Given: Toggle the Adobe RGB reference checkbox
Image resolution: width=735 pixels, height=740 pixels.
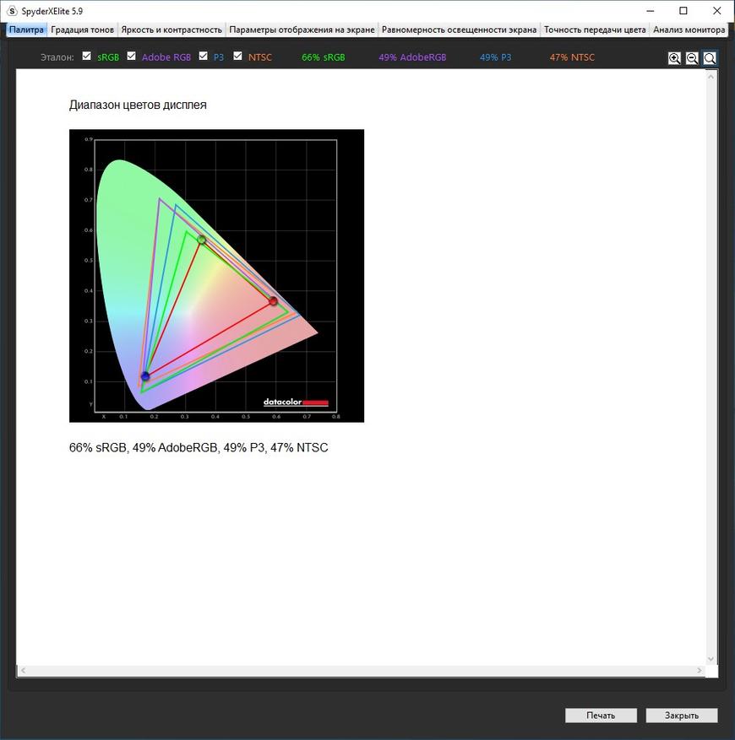Looking at the screenshot, I should [132, 57].
